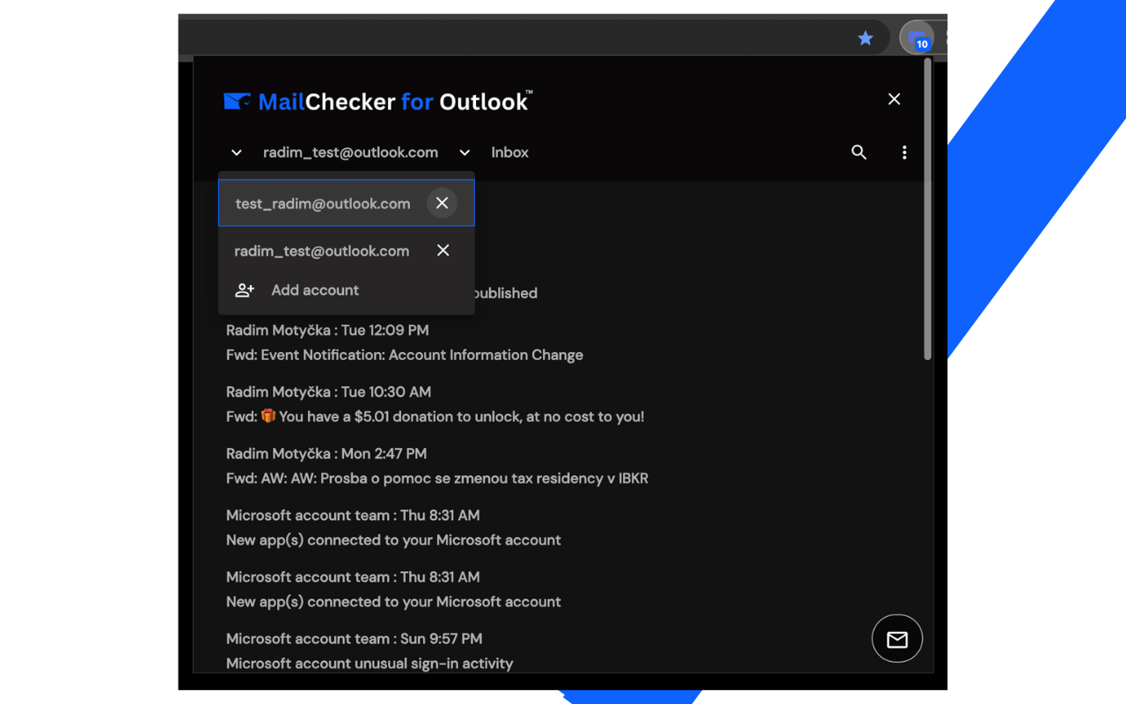This screenshot has width=1126, height=704.
Task: Remove radim_test@outlook.com with its X icon
Action: pyautogui.click(x=442, y=250)
